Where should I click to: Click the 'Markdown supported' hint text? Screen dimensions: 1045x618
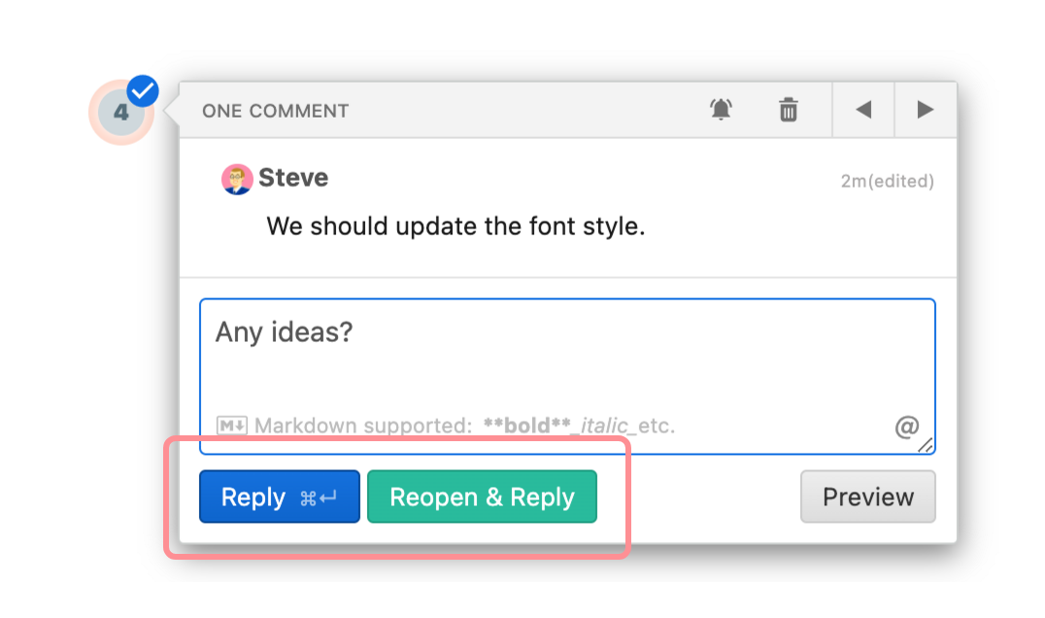[363, 426]
